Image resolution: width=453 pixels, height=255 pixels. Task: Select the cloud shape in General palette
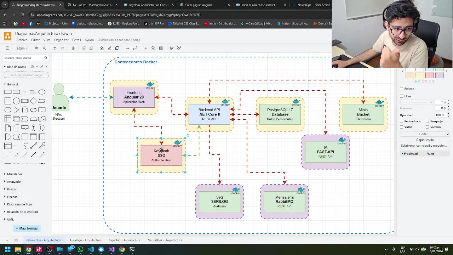tap(33, 110)
